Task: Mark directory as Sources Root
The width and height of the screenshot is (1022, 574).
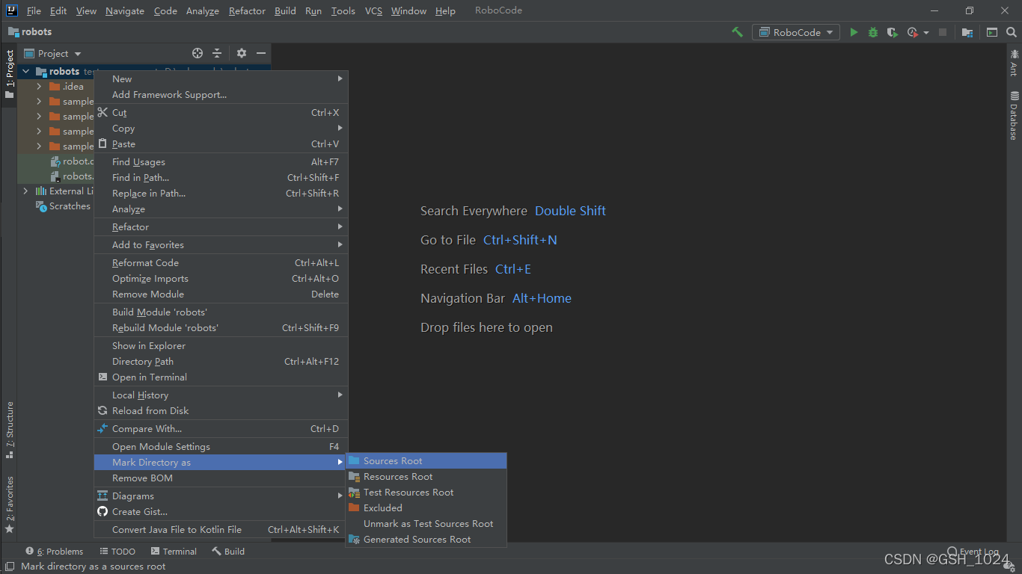Action: tap(426, 461)
